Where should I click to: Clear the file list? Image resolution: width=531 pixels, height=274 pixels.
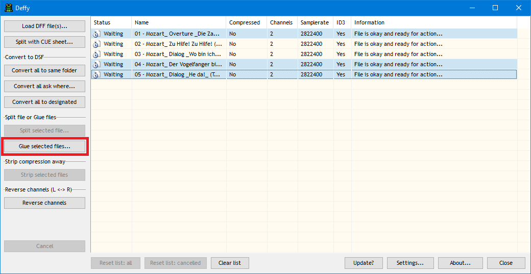[230, 263]
